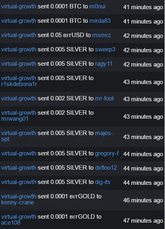The image size is (165, 229).
Task: Open dxfloo12 account page
Action: [x=106, y=168]
